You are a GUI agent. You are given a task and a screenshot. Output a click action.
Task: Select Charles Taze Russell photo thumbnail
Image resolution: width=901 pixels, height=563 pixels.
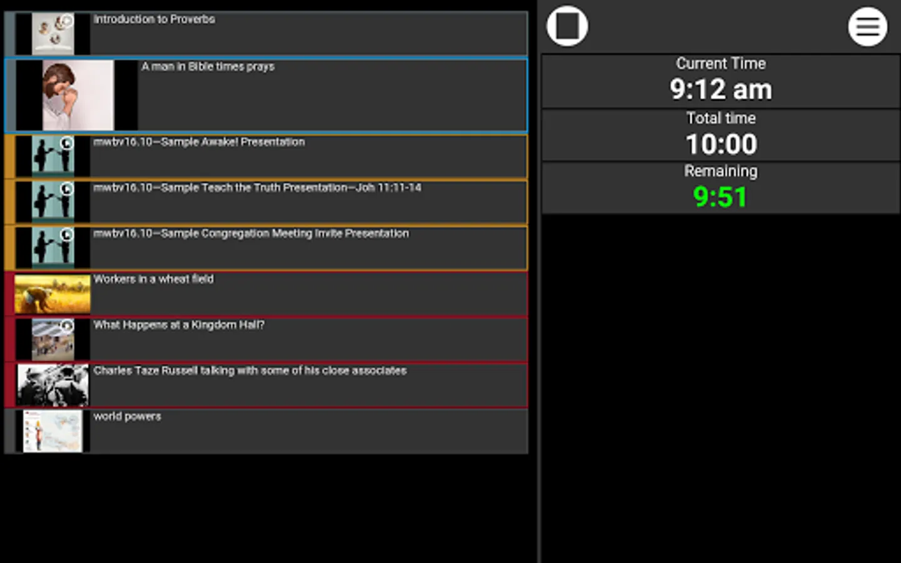pos(53,385)
